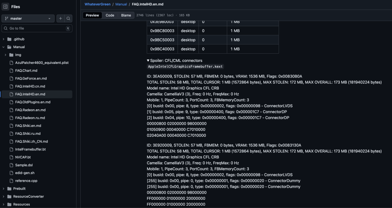Collapse the Files side panel icon
This screenshot has height=208, width=392.
click(x=5, y=7)
